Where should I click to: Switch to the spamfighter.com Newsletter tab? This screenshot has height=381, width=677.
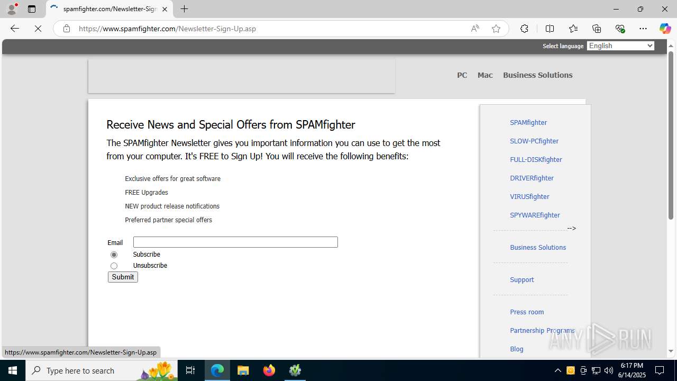(x=109, y=9)
